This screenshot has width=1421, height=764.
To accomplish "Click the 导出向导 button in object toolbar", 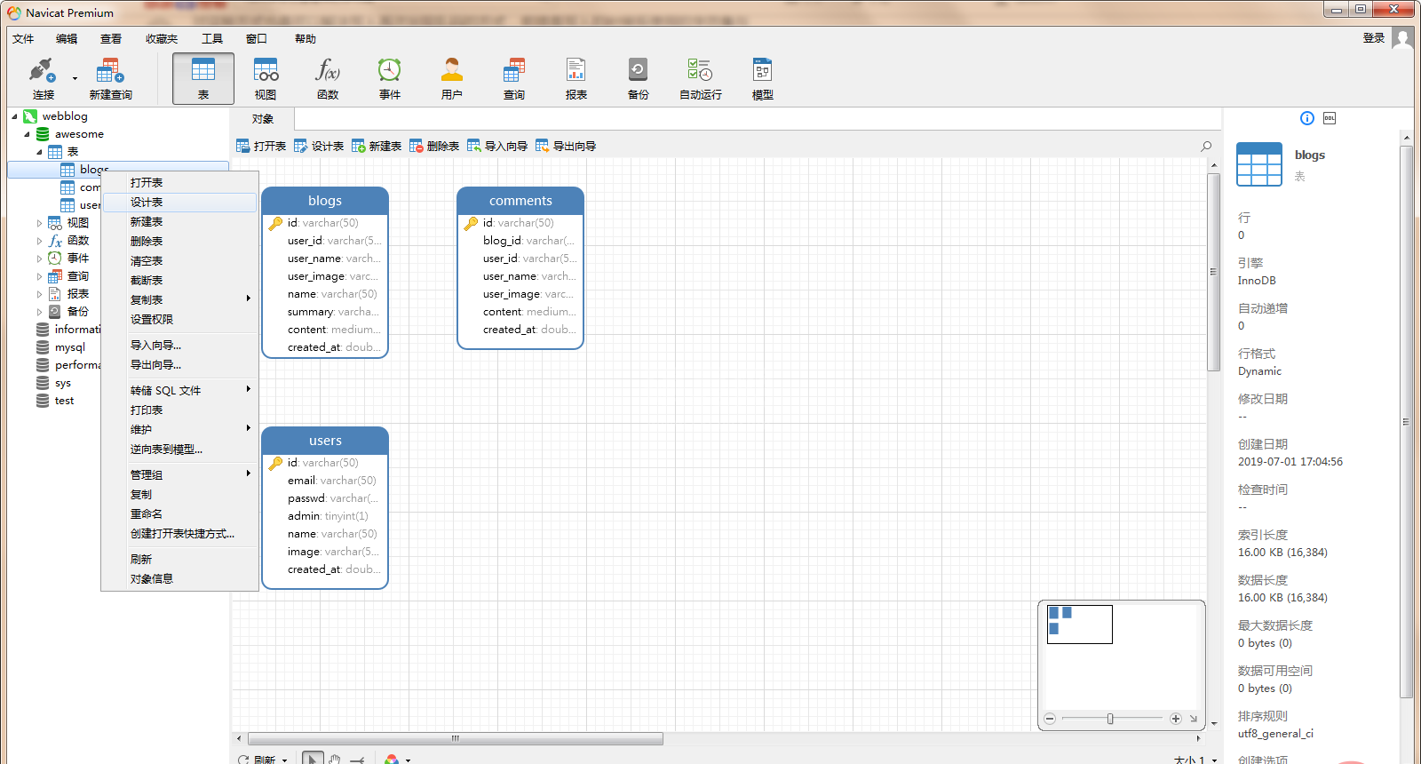I will 566,147.
